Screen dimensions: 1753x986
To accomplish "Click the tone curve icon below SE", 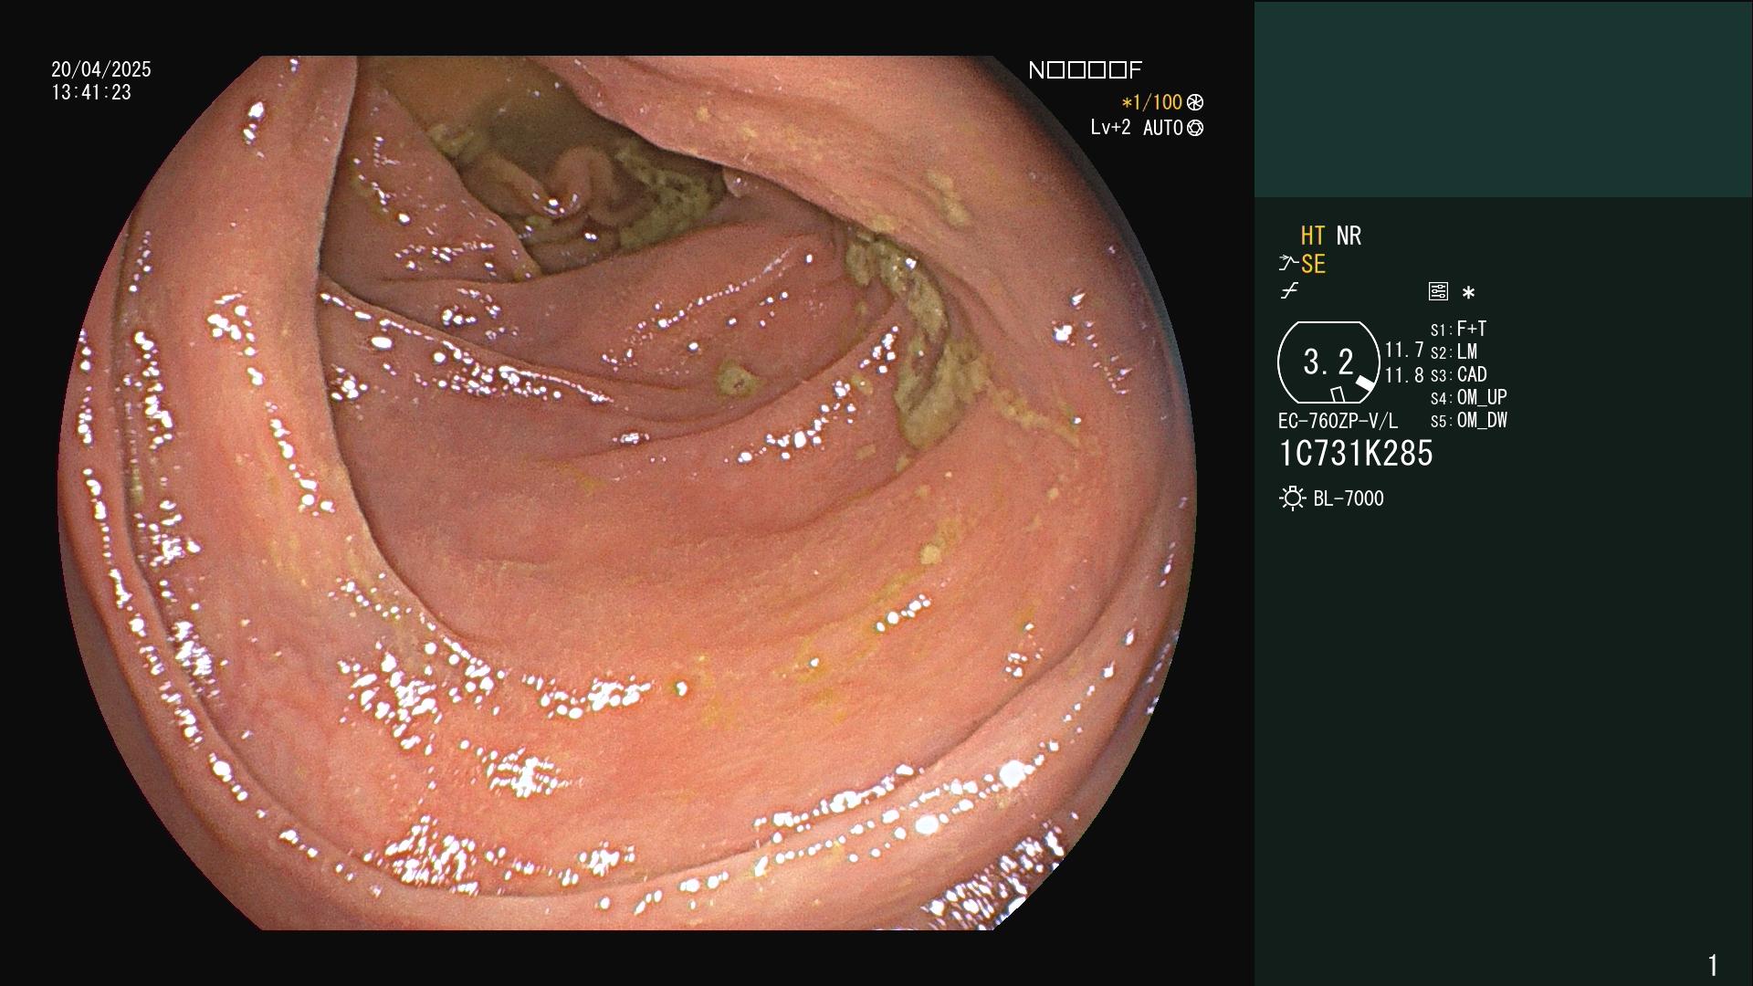I will tap(1289, 291).
